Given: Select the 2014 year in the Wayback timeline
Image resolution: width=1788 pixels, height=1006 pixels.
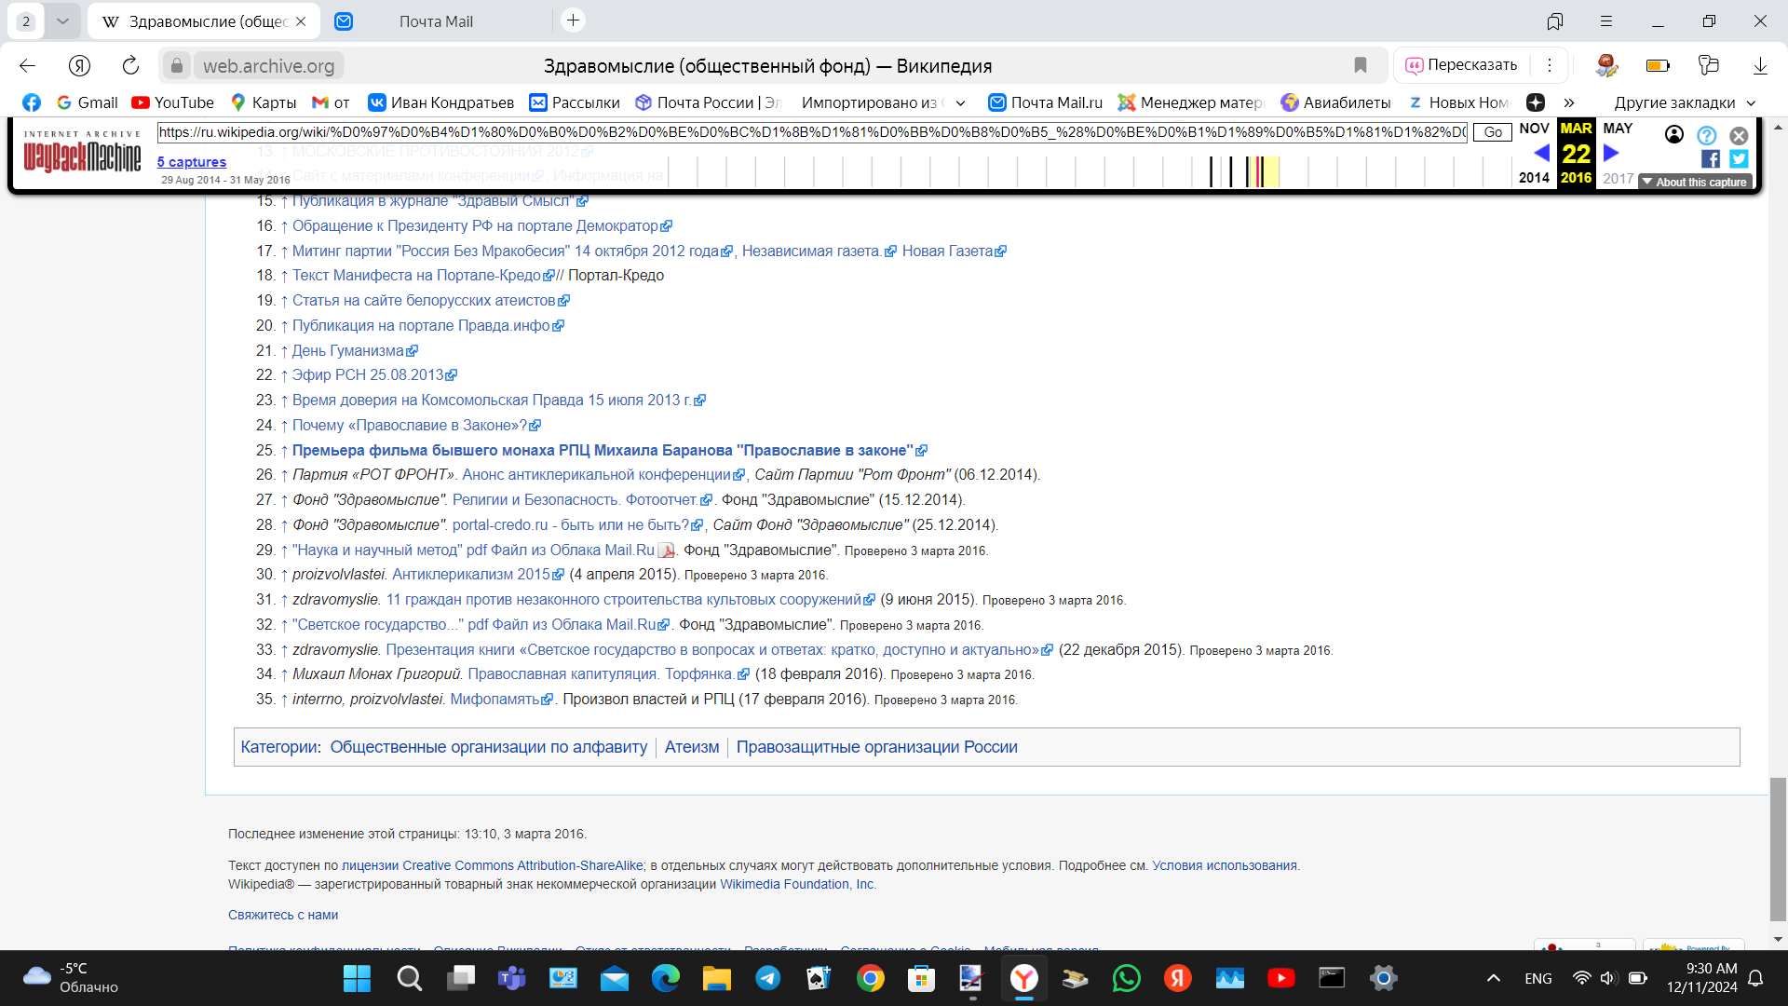Looking at the screenshot, I should tap(1534, 177).
